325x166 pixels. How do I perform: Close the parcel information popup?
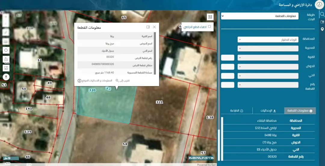tap(154, 27)
